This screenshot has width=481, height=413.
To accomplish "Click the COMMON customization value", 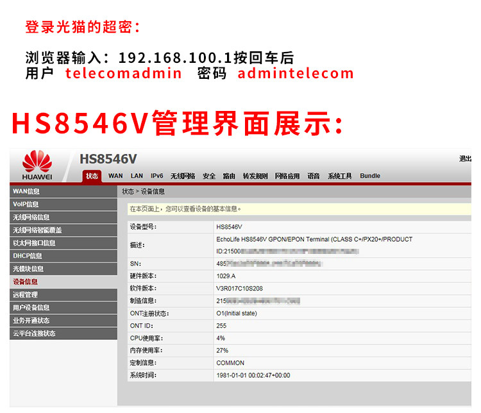I will click(x=230, y=363).
